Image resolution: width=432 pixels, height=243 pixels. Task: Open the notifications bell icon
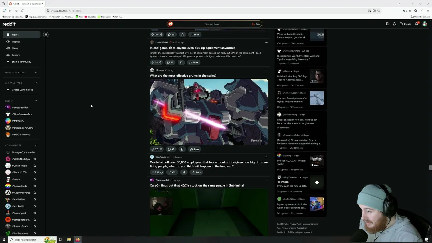pyautogui.click(x=416, y=24)
